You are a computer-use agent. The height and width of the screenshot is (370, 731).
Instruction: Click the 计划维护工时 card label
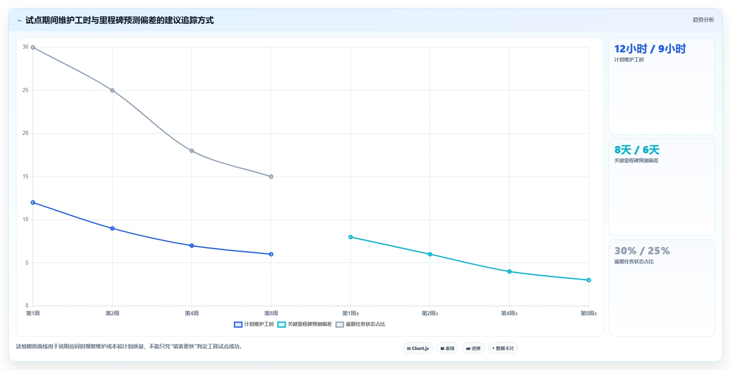[629, 60]
